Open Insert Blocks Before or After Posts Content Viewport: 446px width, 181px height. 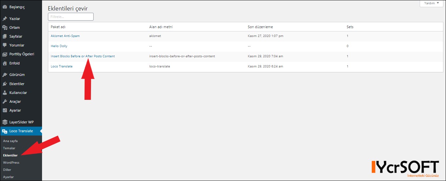click(83, 56)
